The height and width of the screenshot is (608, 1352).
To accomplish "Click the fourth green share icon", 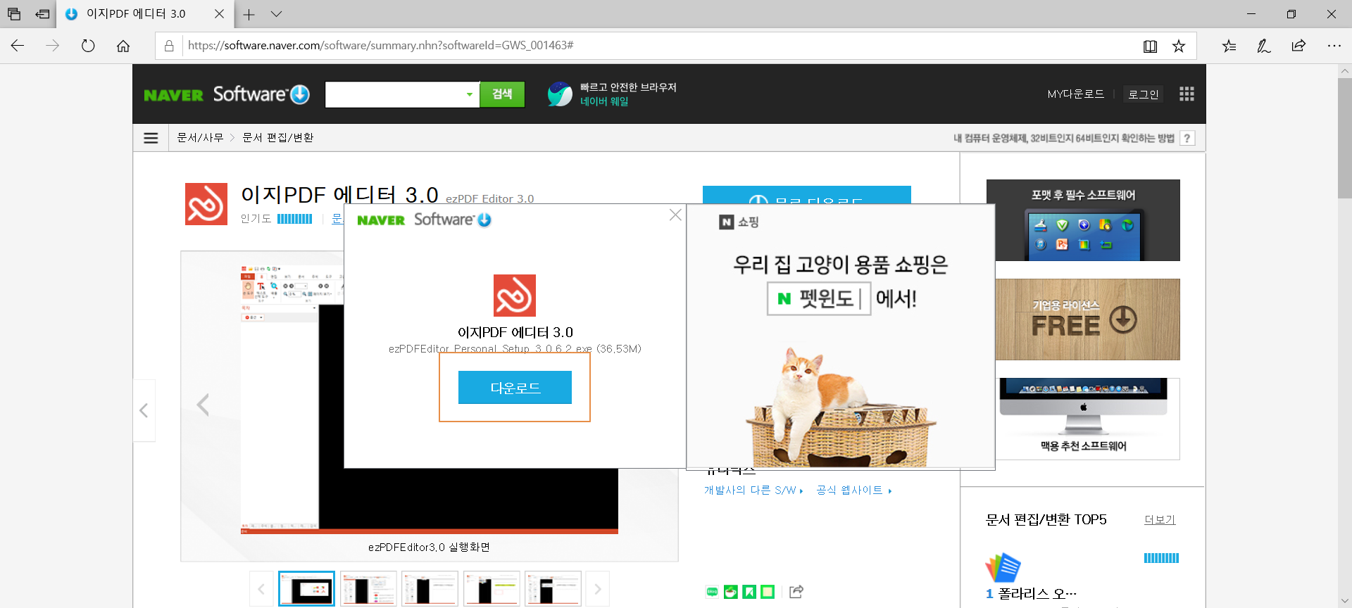I will pos(768,592).
